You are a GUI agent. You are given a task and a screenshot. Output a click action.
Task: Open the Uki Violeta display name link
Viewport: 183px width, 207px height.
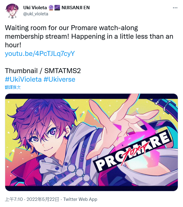click(x=35, y=8)
